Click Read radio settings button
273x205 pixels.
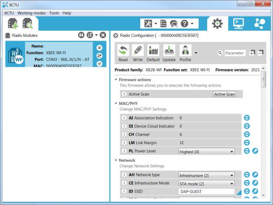(123, 53)
